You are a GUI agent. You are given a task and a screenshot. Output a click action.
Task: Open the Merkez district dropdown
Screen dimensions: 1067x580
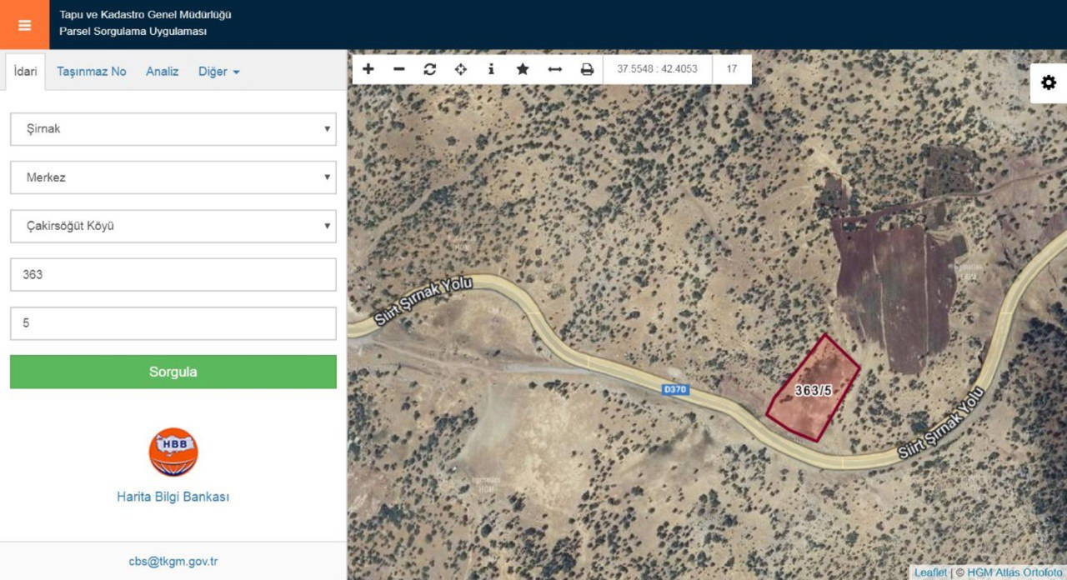click(x=173, y=177)
